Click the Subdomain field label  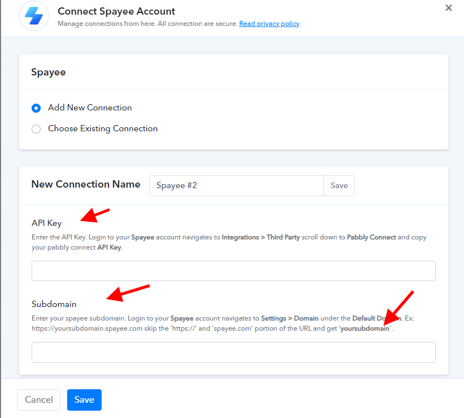[54, 304]
